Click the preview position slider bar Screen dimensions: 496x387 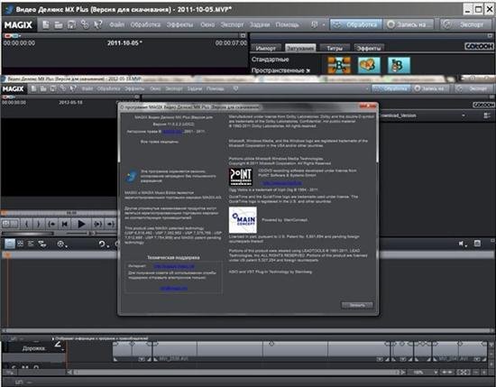coord(59,213)
